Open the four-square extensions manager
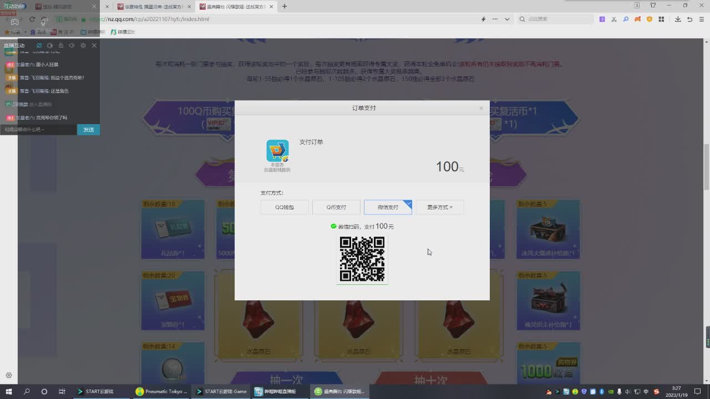 (x=661, y=19)
